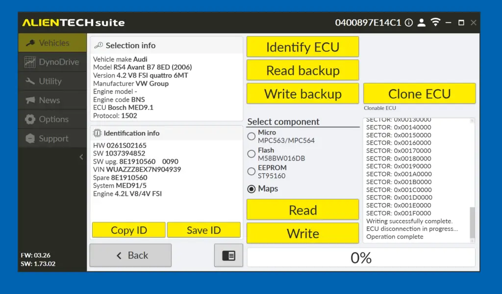
Task: Toggle the side panel layout icon button
Action: [228, 255]
